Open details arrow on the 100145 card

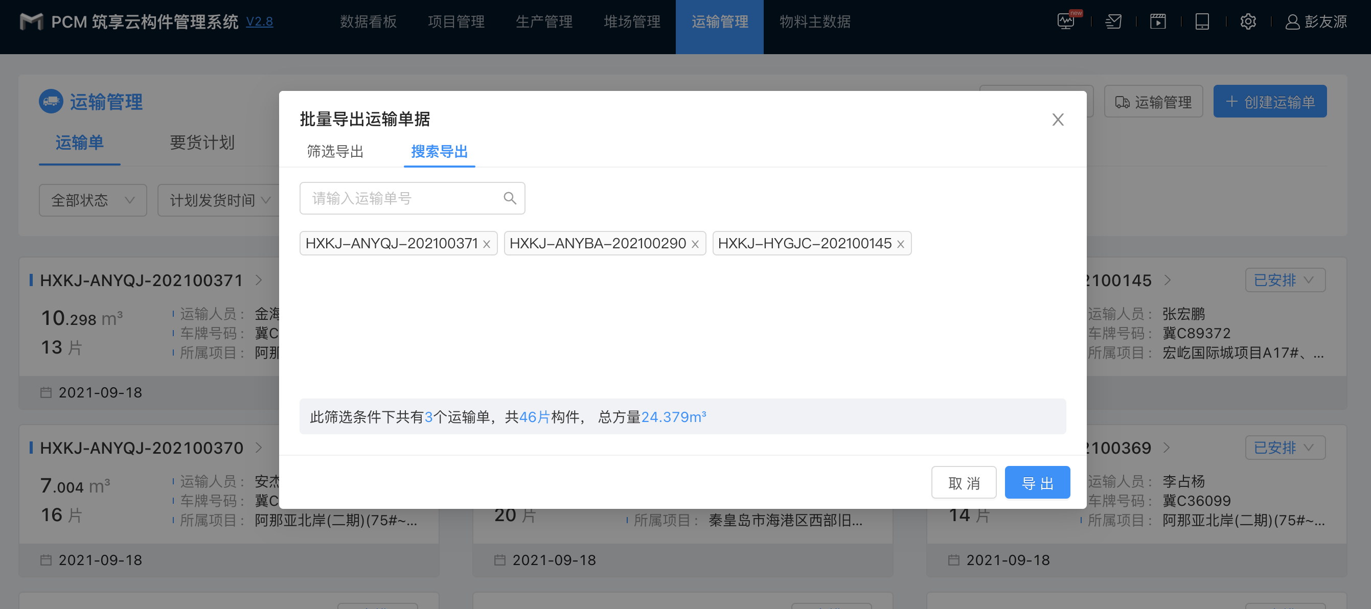tap(1168, 280)
